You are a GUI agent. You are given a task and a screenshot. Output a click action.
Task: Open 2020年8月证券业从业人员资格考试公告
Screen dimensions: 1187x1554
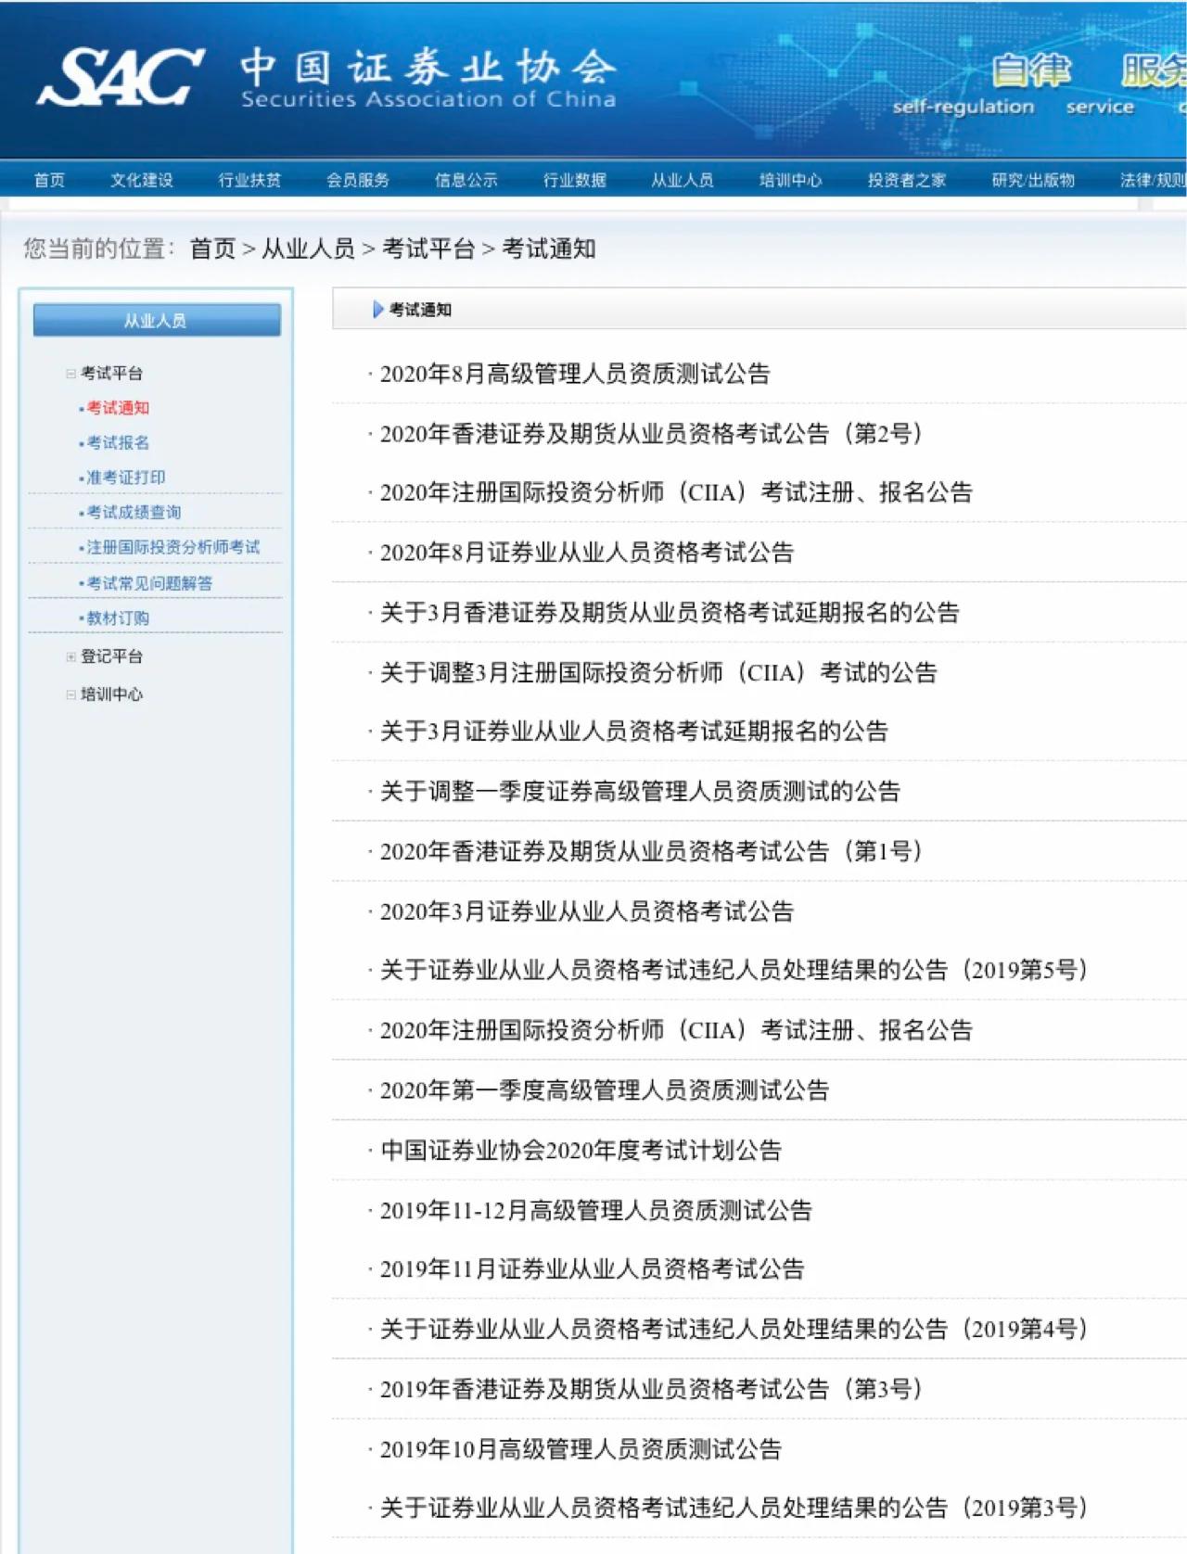pyautogui.click(x=587, y=553)
